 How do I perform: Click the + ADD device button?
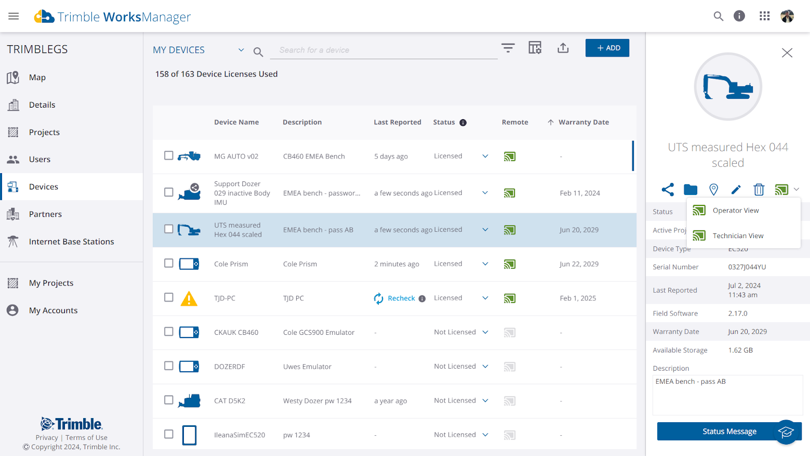pyautogui.click(x=607, y=48)
